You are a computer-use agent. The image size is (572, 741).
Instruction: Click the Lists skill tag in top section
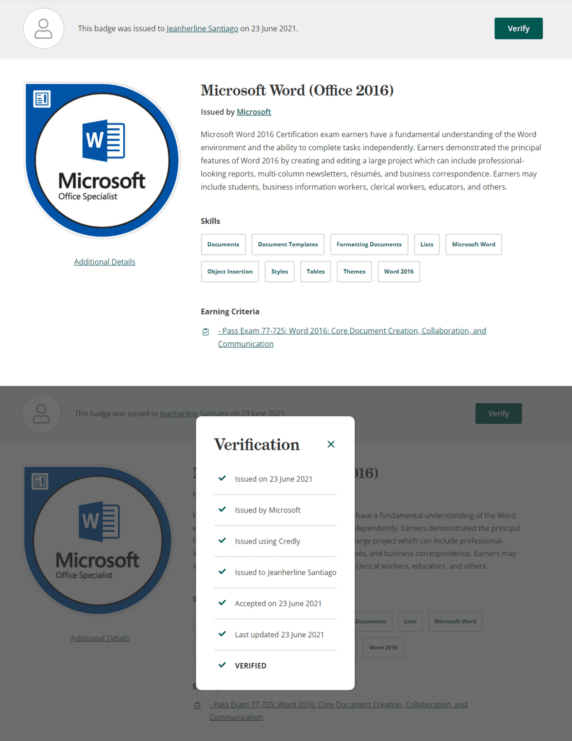(426, 244)
